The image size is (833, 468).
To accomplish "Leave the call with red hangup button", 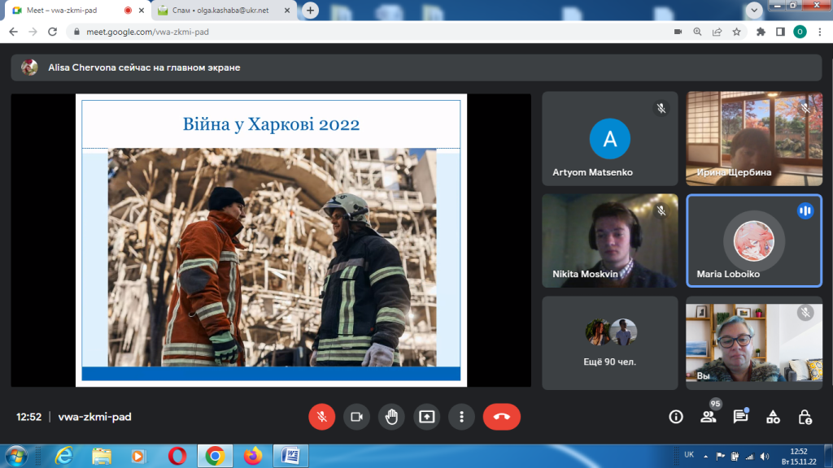I will coord(501,417).
